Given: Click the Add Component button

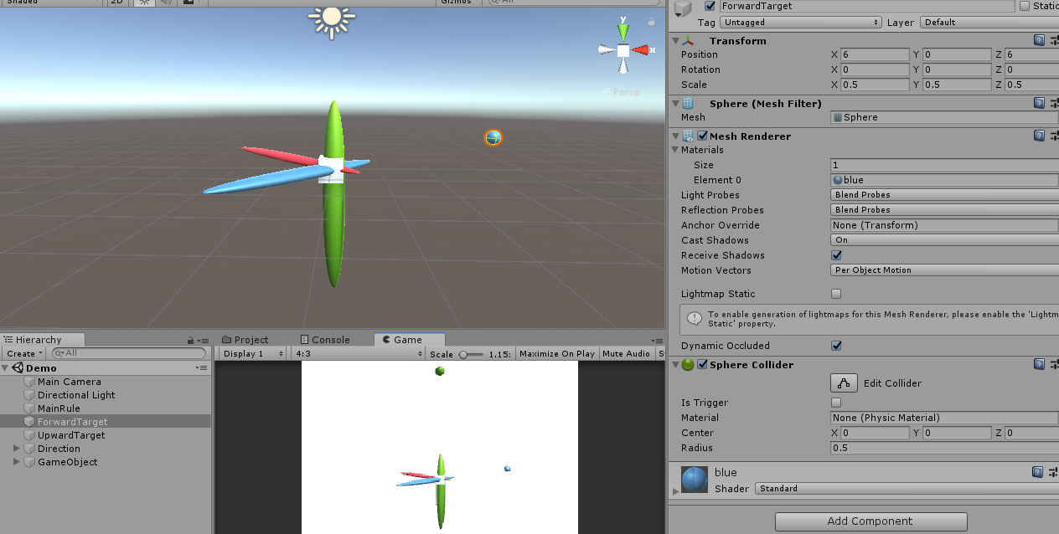Looking at the screenshot, I should [x=870, y=521].
